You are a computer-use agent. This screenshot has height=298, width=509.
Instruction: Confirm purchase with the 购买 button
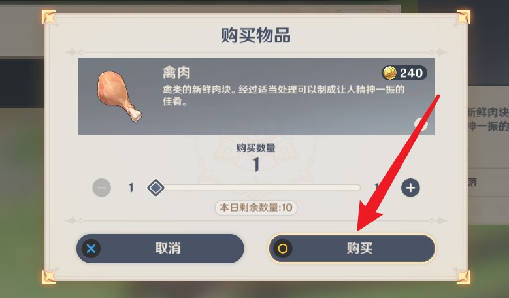click(352, 248)
